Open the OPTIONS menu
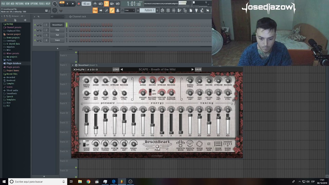329x185 pixels. [x=34, y=4]
